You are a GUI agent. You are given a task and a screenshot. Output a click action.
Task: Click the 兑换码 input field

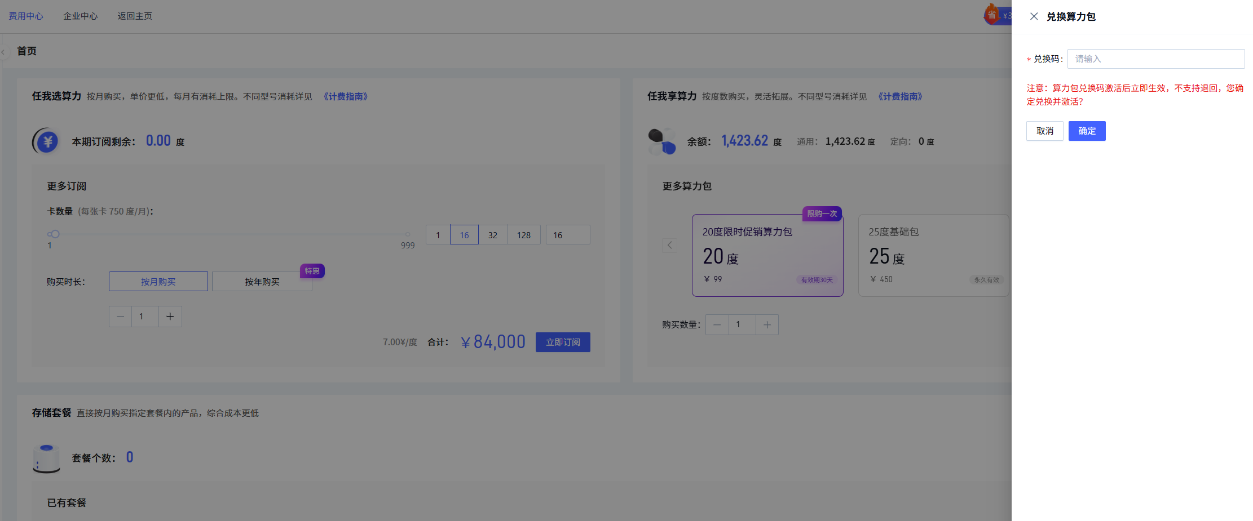1155,59
